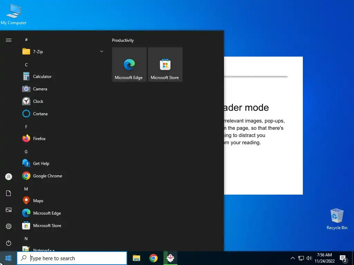Switch to the active red box app on the taskbar
Screen dimensions: 354x265
pyautogui.click(x=170, y=258)
